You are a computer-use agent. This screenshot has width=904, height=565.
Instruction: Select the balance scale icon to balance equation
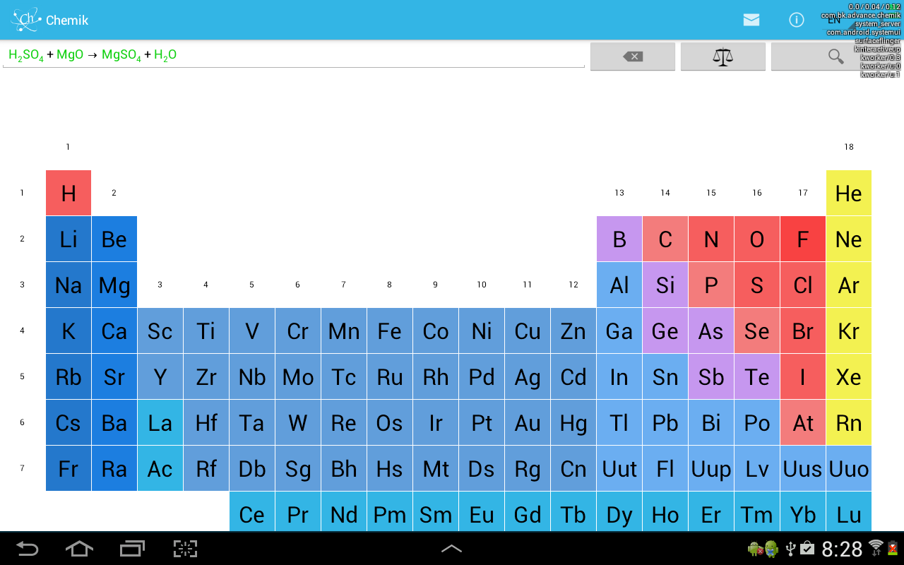(x=722, y=56)
